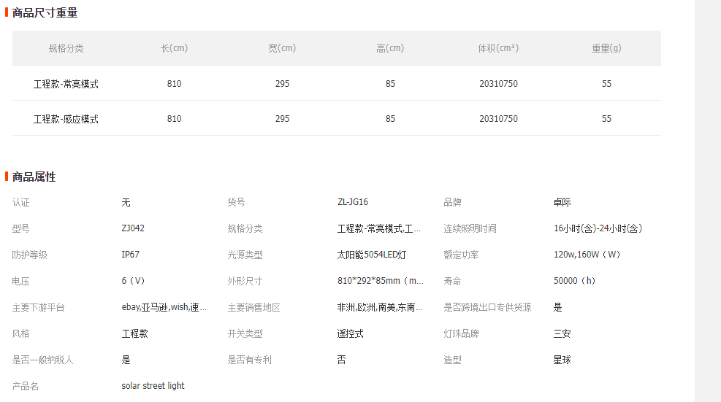Click the brand name 卓际

562,202
